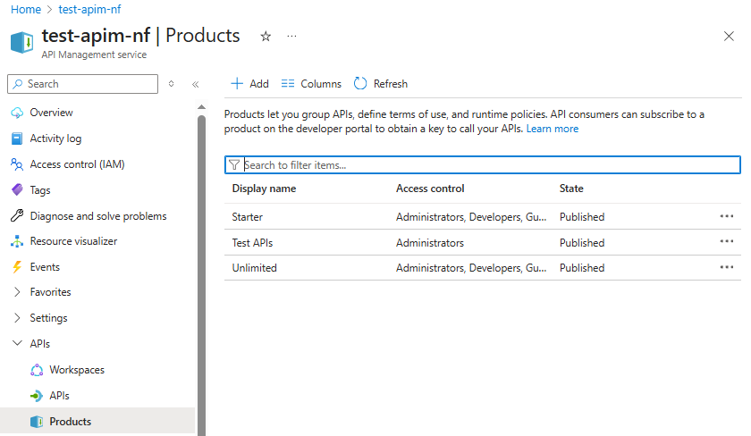
Task: Click the Search to filter items field
Action: pyautogui.click(x=482, y=165)
